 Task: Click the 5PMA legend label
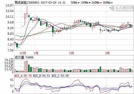coord(74,3)
